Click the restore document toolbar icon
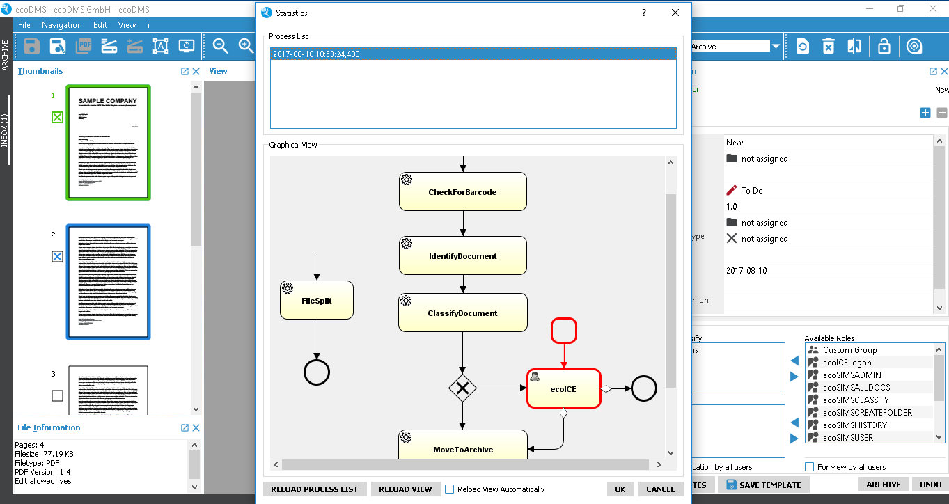This screenshot has height=504, width=949. (x=803, y=47)
